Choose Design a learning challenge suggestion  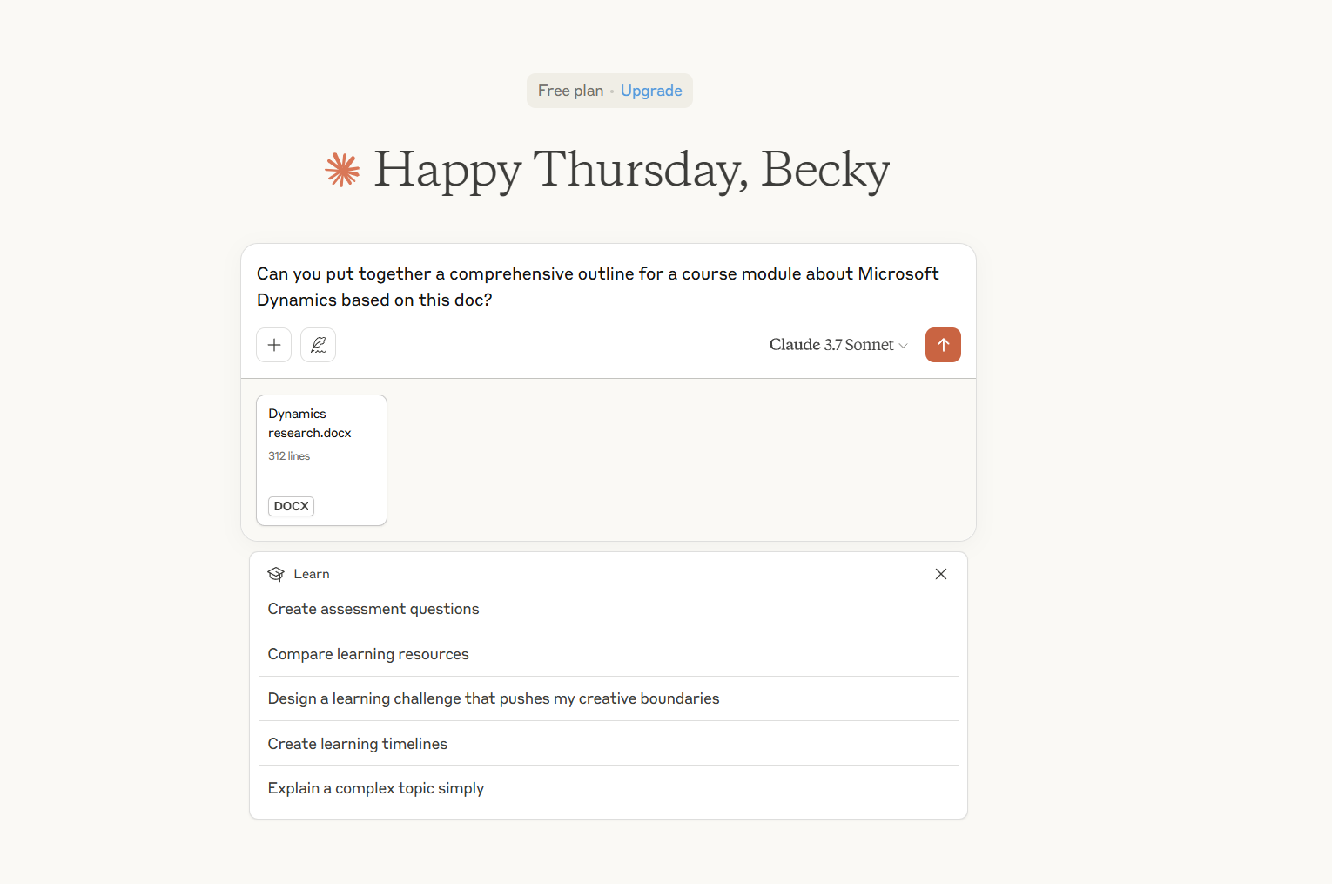(494, 698)
